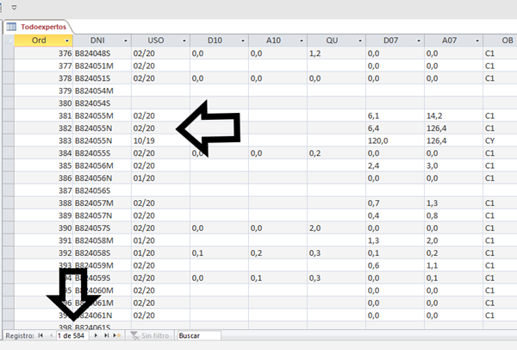The width and height of the screenshot is (517, 350).
Task: Open the Ord column filter dropdown
Action: (67, 41)
